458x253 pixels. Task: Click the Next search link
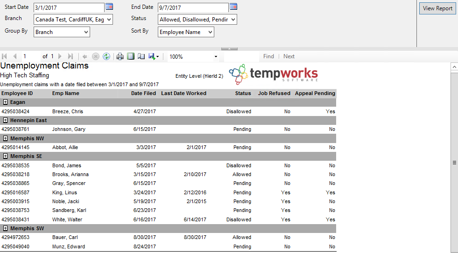289,56
